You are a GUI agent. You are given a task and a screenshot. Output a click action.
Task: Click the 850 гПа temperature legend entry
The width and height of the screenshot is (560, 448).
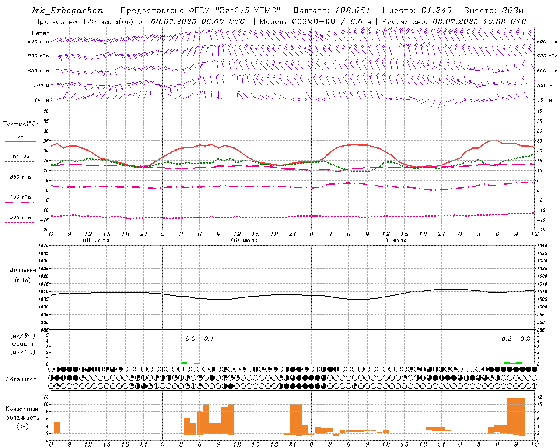pos(21,177)
